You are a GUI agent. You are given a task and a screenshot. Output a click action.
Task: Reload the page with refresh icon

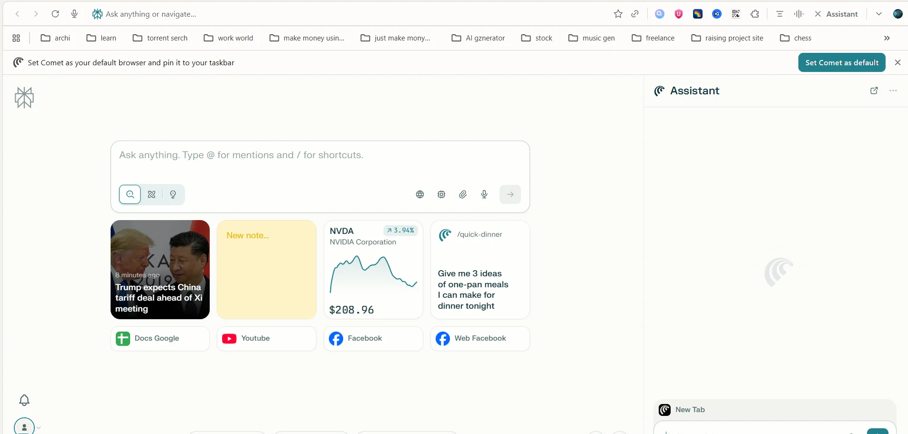55,14
